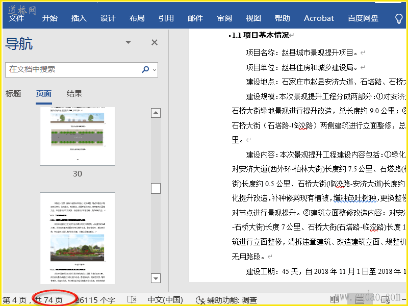Open the 辅助功能: 调查 accessibility checker

(226, 300)
